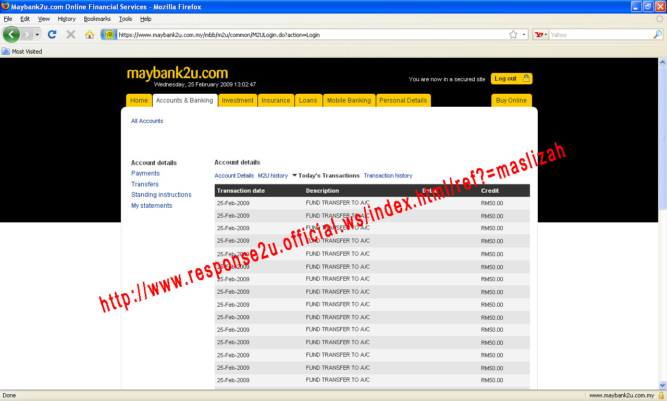Open My statements link

pos(152,206)
